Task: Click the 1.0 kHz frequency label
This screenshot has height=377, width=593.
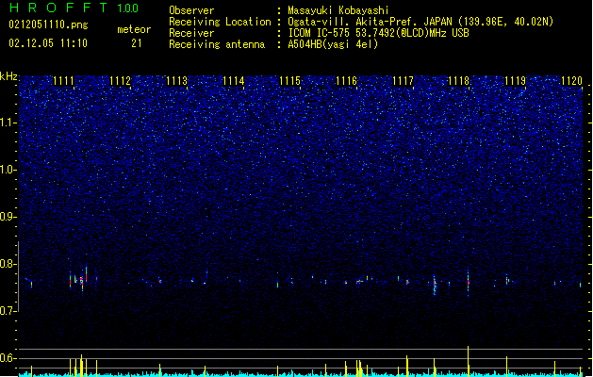Action: (8, 170)
